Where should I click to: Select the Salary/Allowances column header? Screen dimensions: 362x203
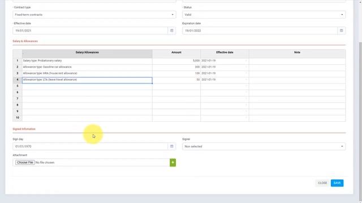(87, 54)
